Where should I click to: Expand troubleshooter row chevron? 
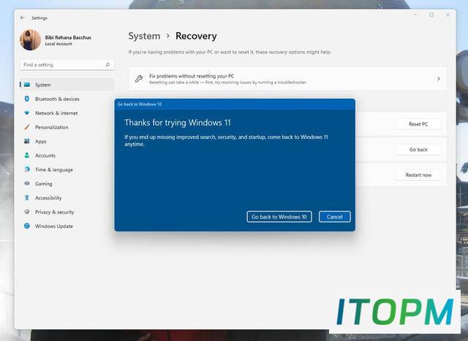[439, 79]
